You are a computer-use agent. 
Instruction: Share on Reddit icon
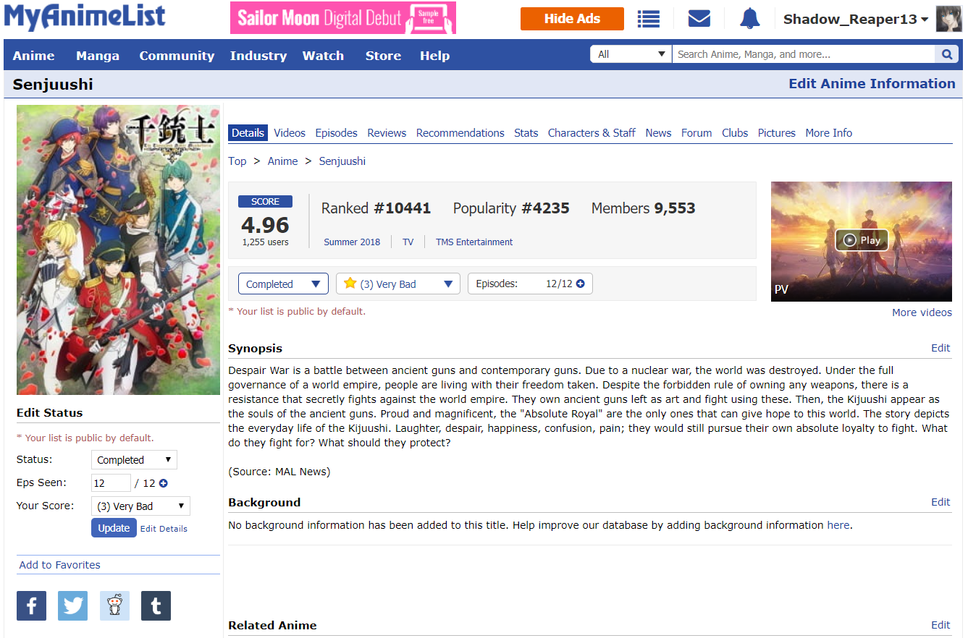pos(114,605)
